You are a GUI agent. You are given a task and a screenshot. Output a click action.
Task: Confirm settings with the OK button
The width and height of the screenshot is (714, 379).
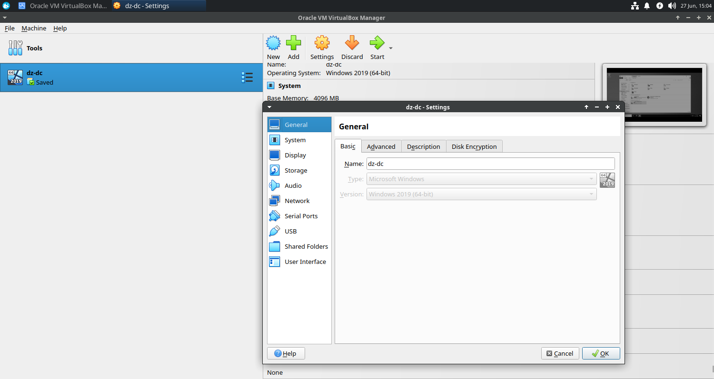pos(601,353)
